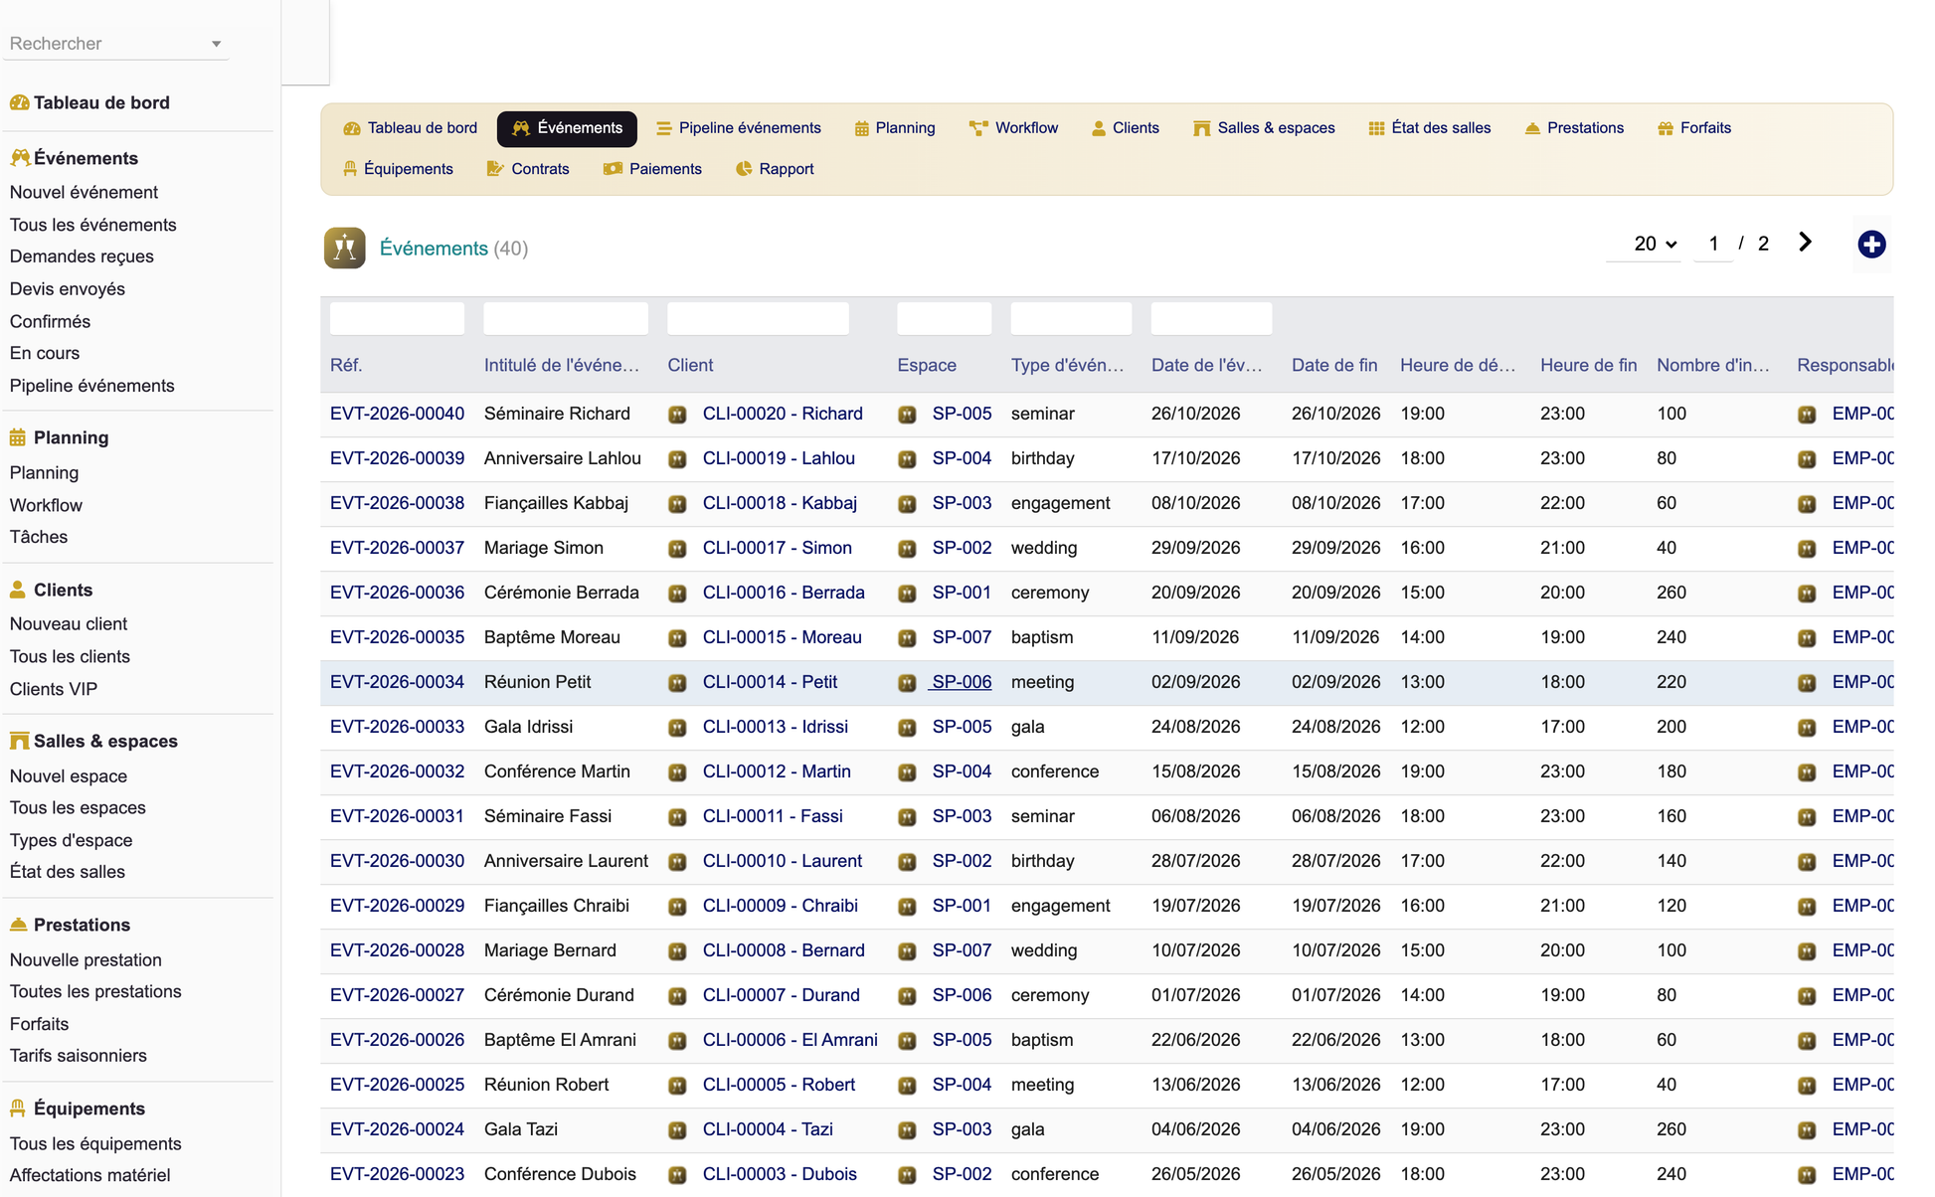
Task: Click the Type d'événement filter field
Action: click(1071, 318)
